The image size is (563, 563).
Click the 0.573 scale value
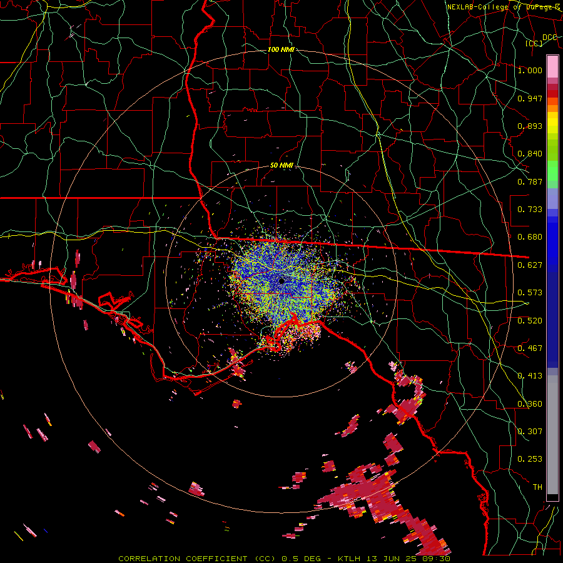coord(530,293)
